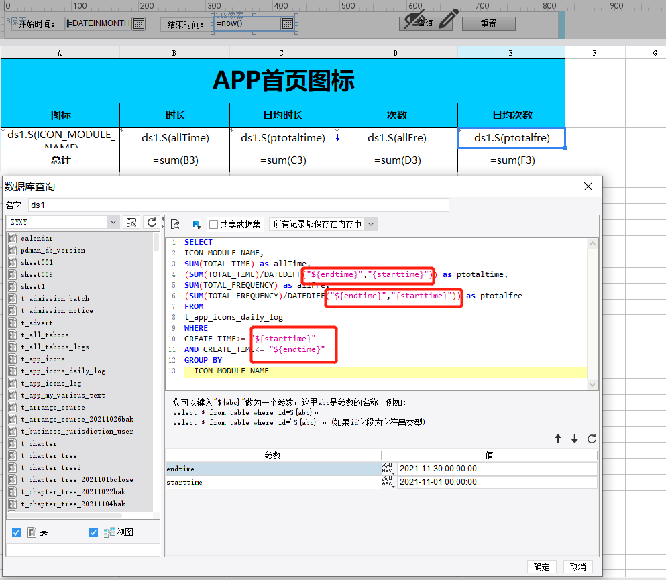Click the hidden-eye icon on query button
Viewport: 666px width, 580px height.
pyautogui.click(x=414, y=19)
